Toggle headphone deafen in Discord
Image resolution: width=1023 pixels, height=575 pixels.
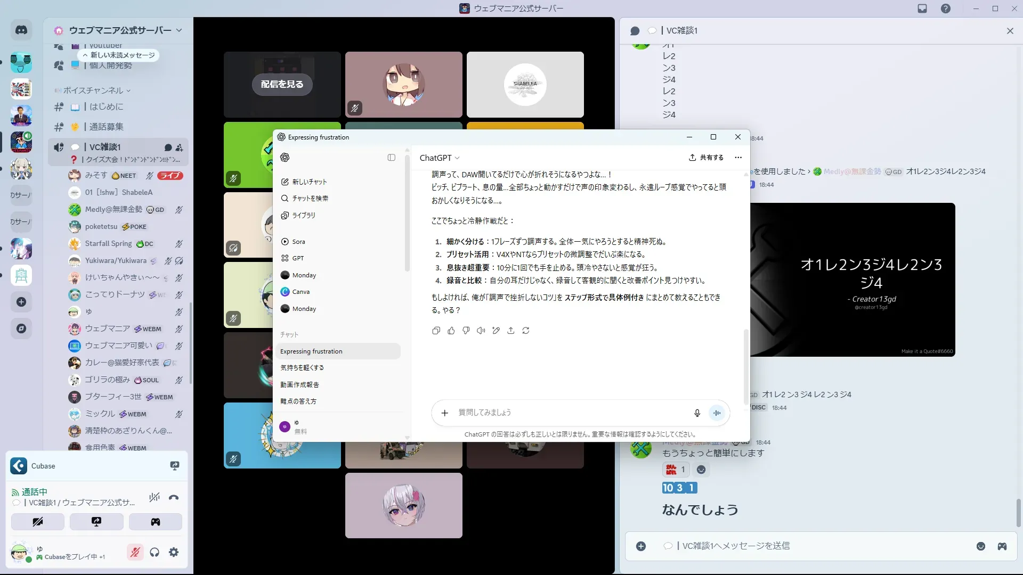click(155, 552)
